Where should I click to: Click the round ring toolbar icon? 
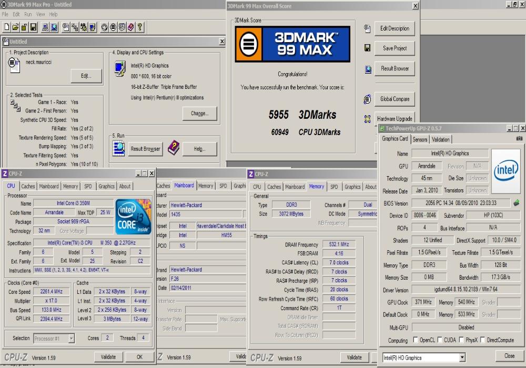point(104,27)
